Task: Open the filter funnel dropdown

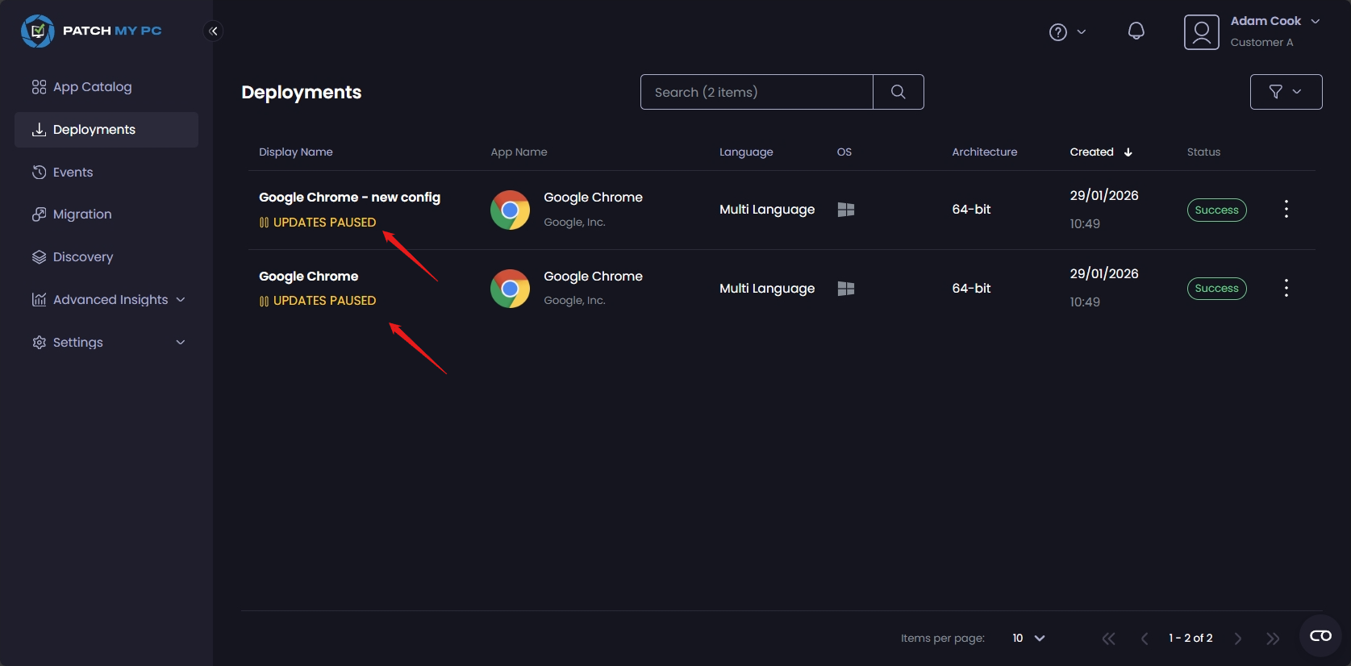Action: tap(1285, 92)
